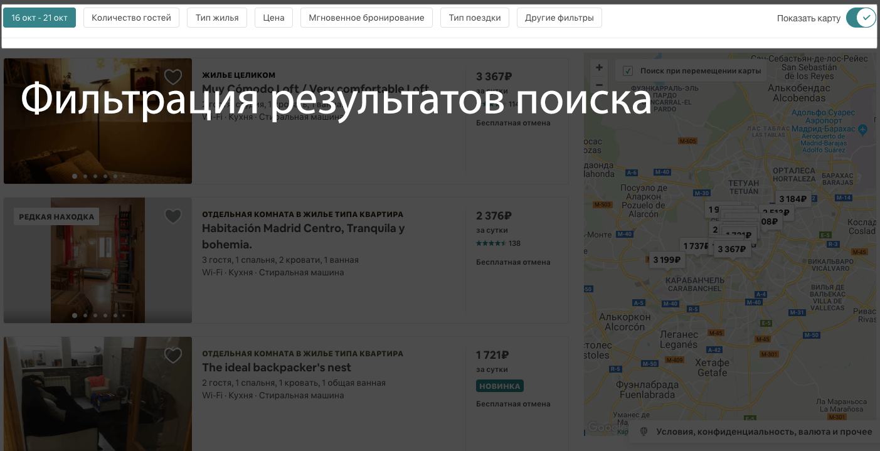Open the Muy Cómodo Loft listing photo

[x=98, y=121]
